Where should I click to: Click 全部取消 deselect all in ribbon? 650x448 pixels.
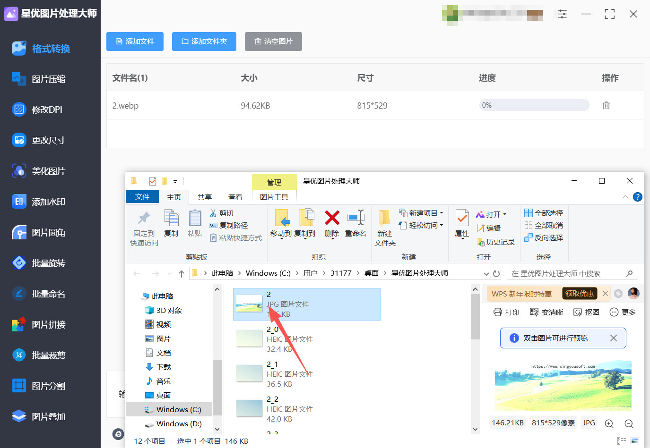(544, 225)
